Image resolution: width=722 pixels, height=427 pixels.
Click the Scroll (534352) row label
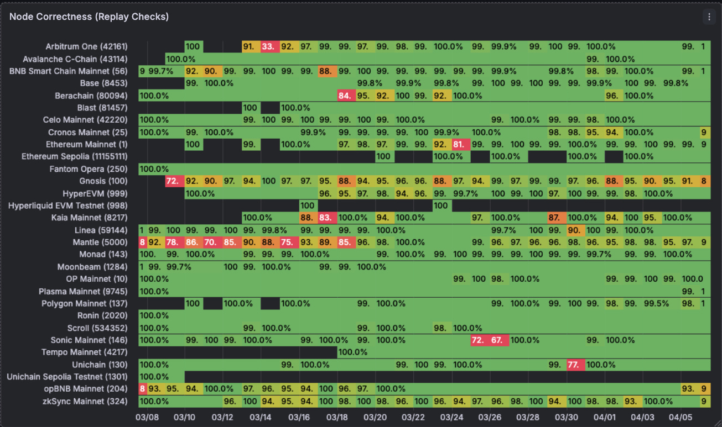point(98,328)
